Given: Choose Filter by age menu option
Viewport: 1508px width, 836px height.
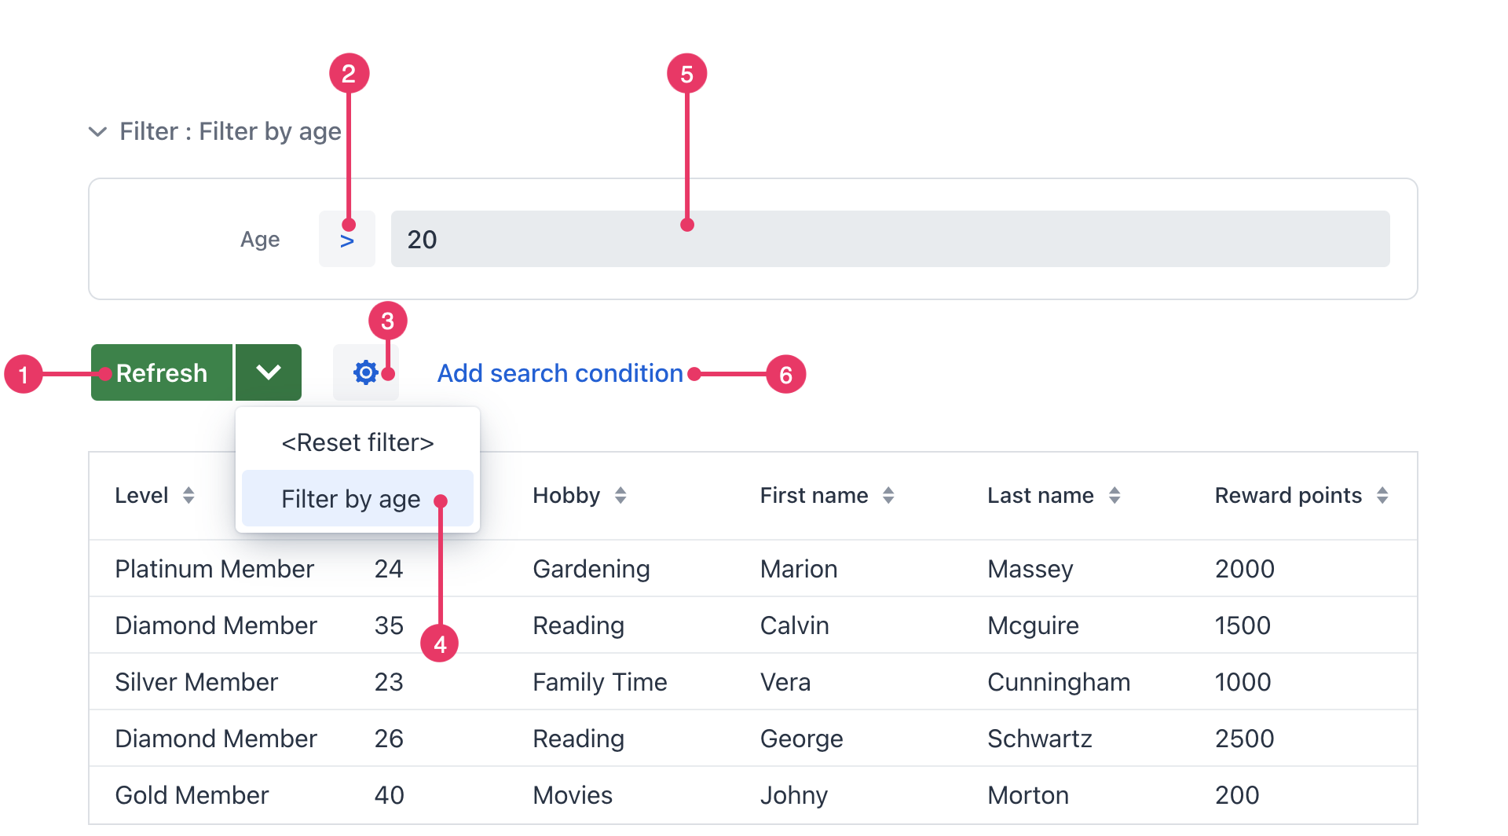Looking at the screenshot, I should [x=350, y=499].
